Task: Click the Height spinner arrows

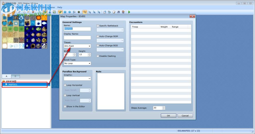Action: [x=89, y=55]
